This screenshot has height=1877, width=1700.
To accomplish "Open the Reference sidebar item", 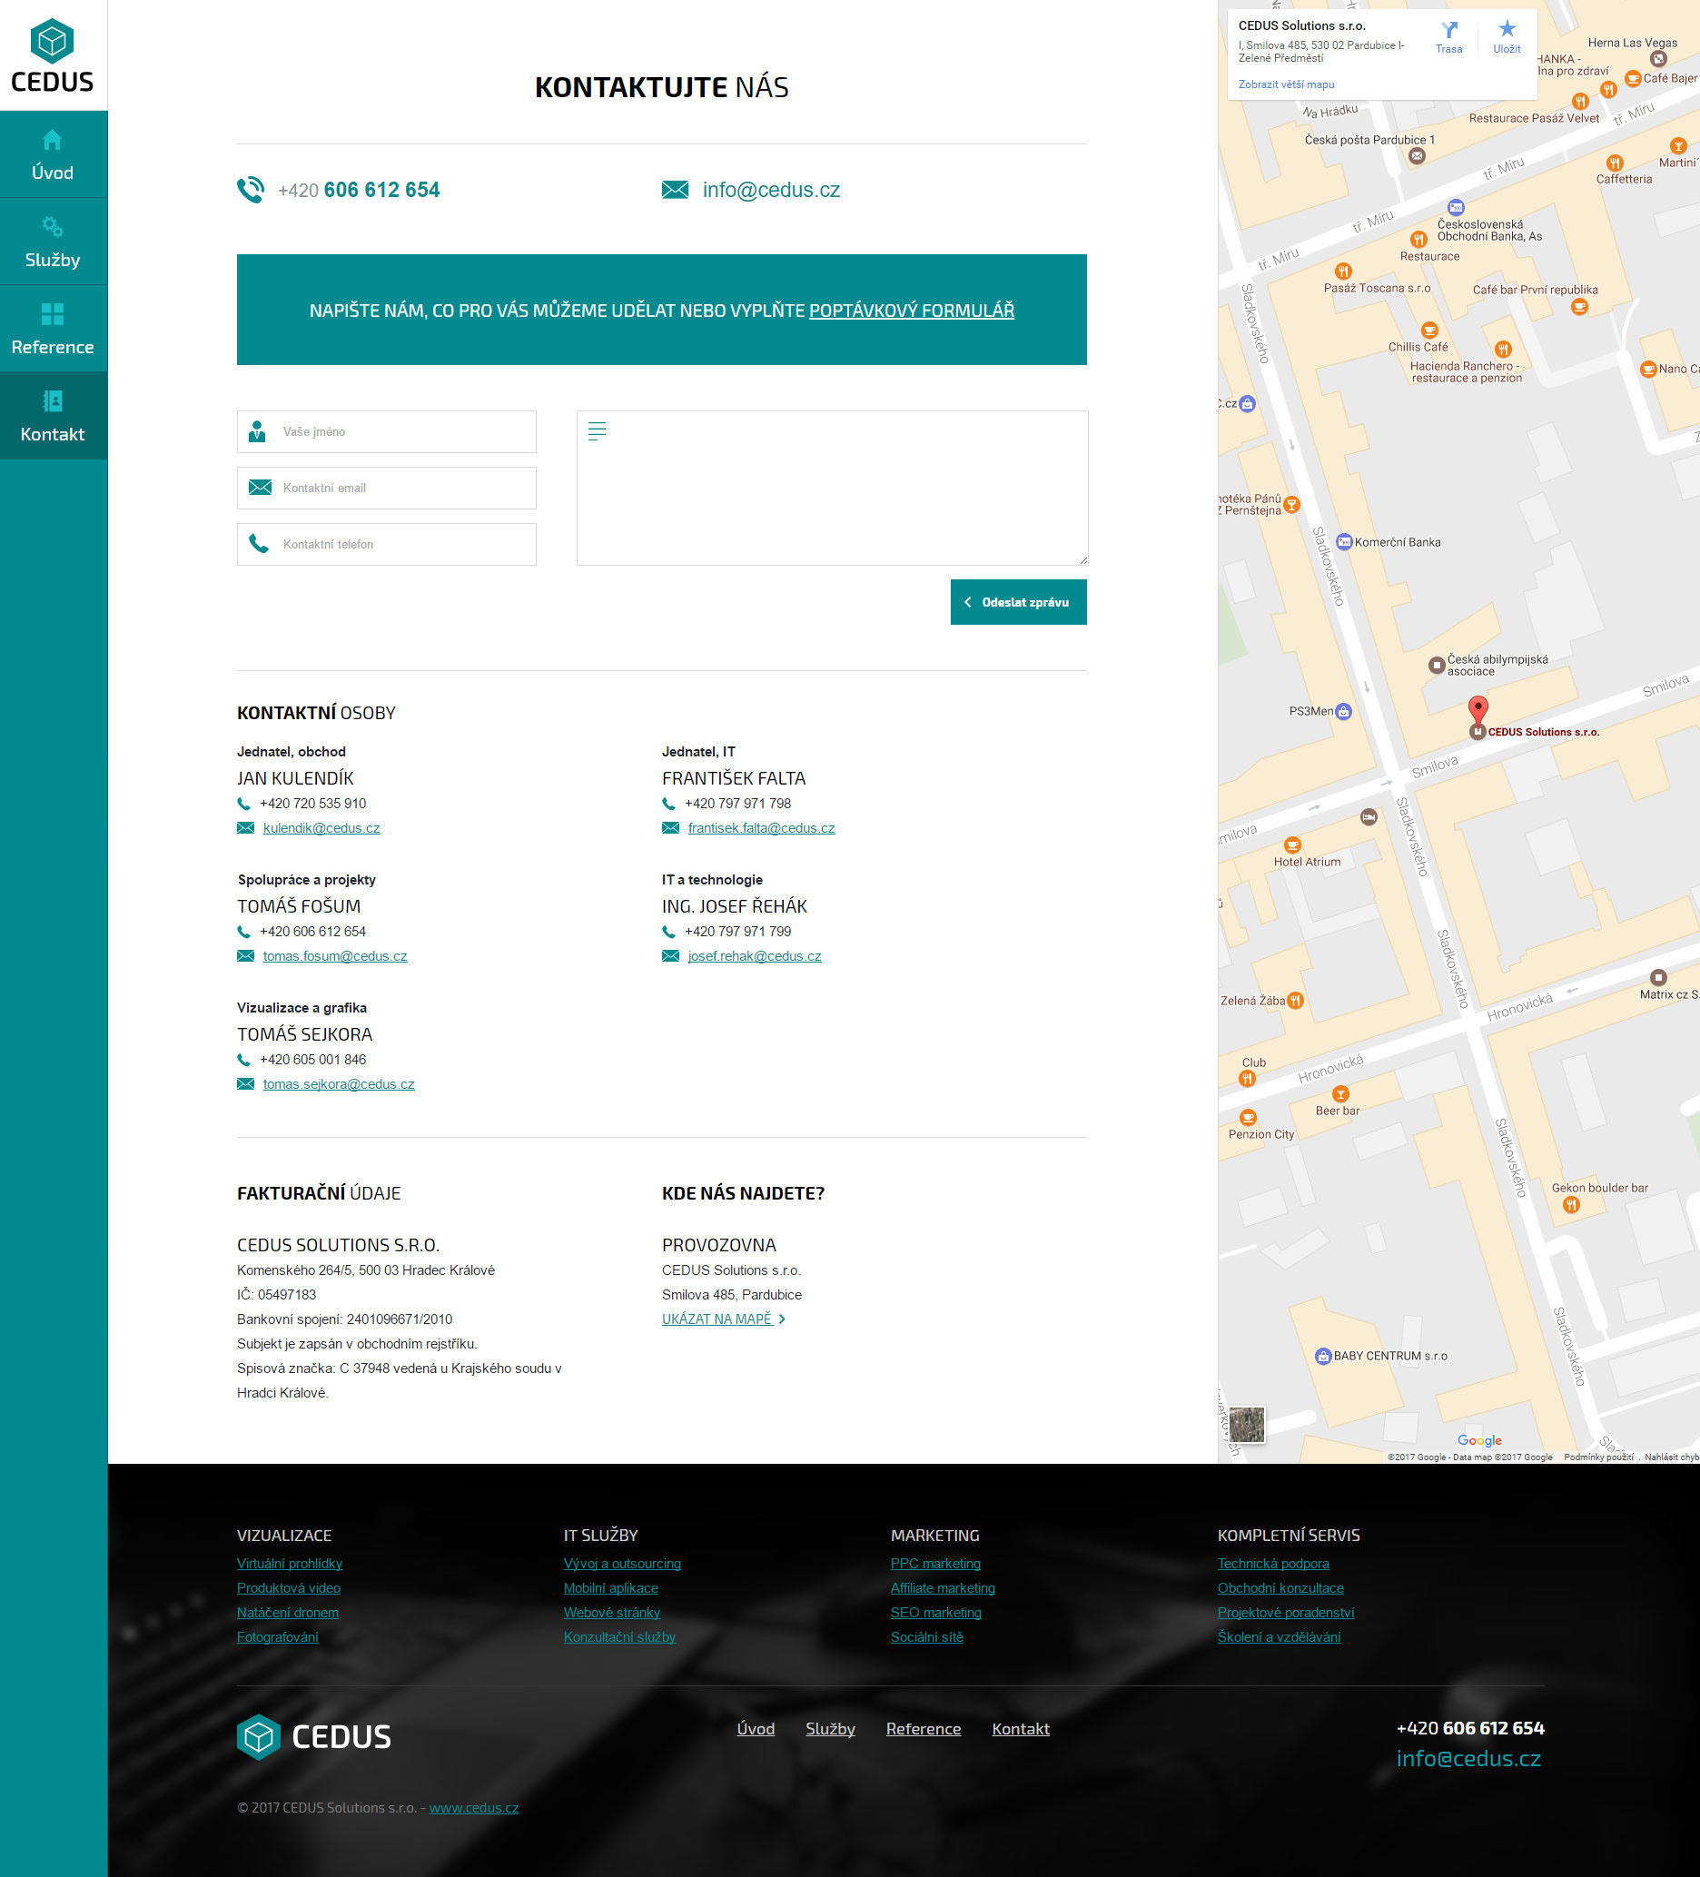I will click(x=53, y=329).
